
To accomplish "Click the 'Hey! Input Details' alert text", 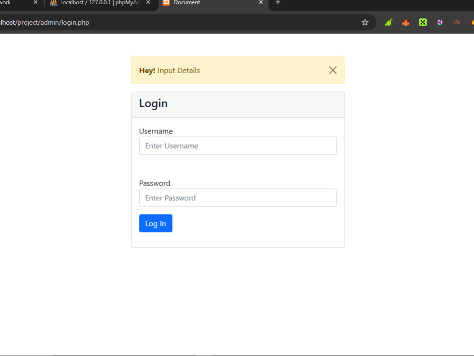I will click(169, 71).
